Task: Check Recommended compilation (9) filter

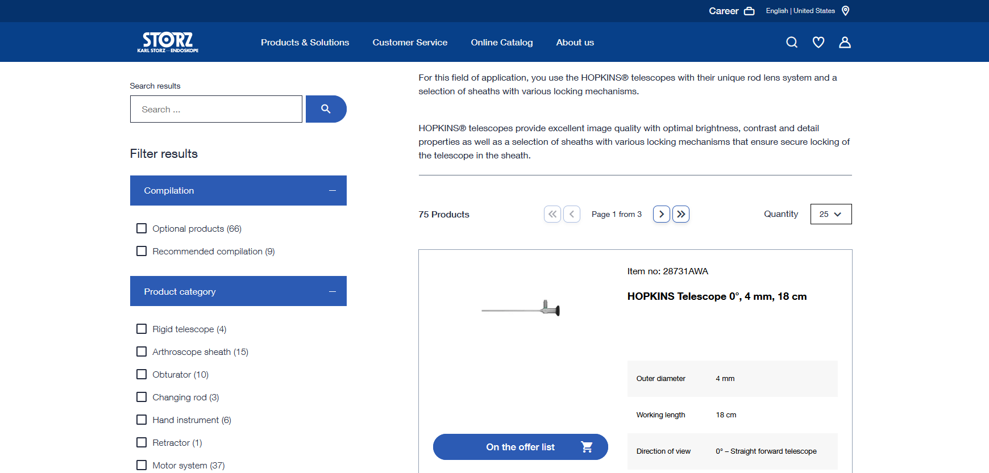Action: pos(142,251)
